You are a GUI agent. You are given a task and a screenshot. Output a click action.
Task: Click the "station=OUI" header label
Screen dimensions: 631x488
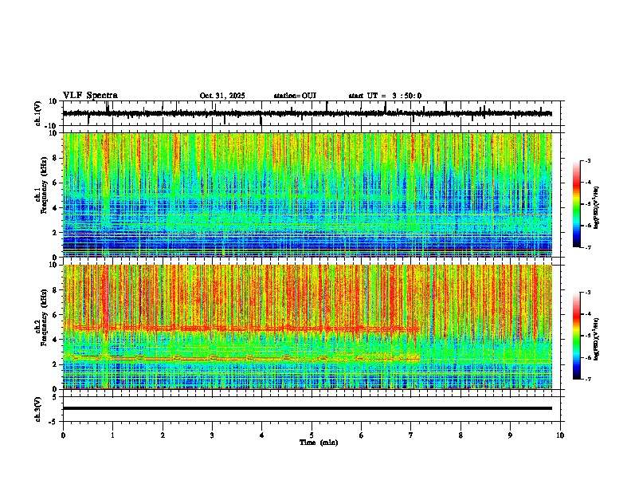(295, 96)
